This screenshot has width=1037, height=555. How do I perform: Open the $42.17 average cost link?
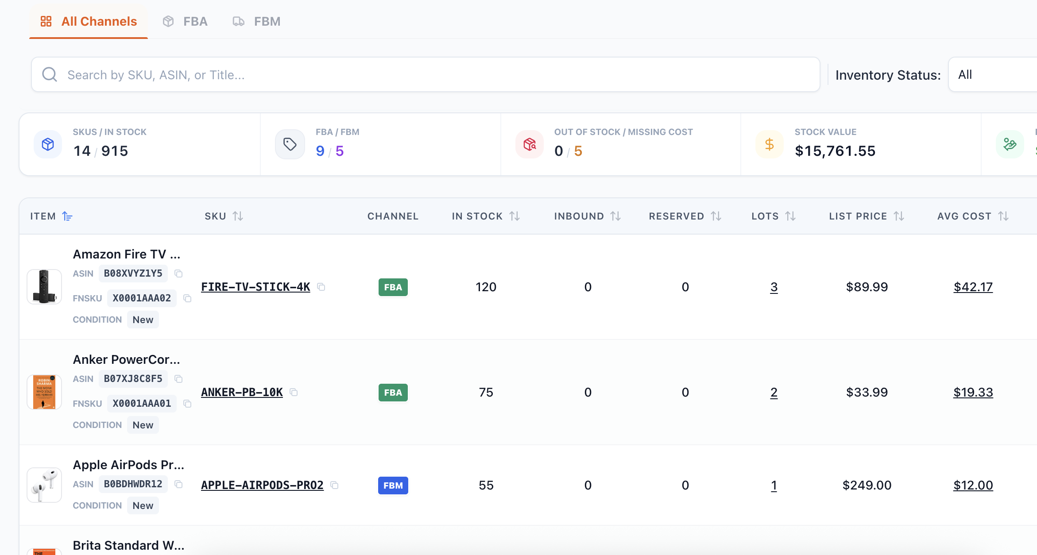(x=973, y=287)
